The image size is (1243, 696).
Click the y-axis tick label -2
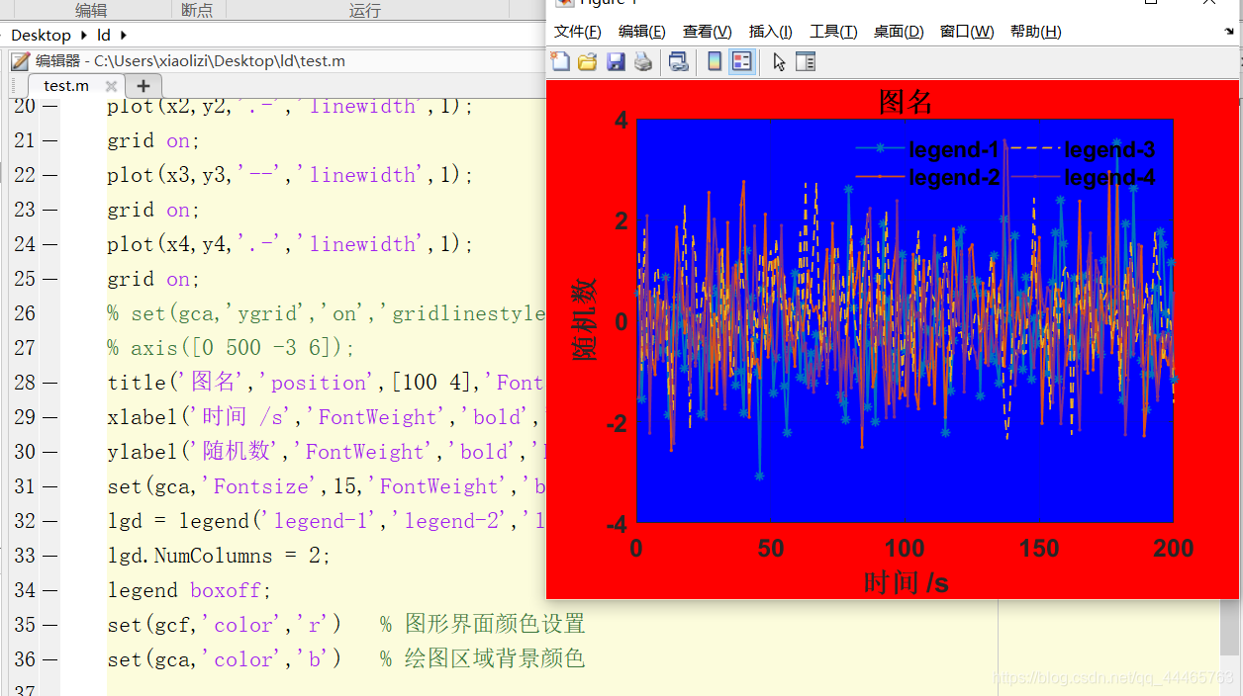[x=617, y=423]
